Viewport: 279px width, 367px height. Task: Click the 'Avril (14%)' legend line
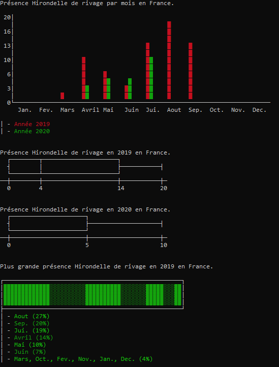click(x=34, y=338)
